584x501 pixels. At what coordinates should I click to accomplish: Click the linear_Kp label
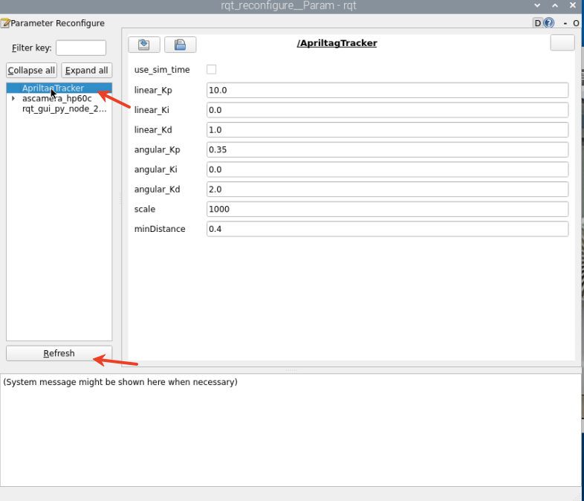[153, 91]
